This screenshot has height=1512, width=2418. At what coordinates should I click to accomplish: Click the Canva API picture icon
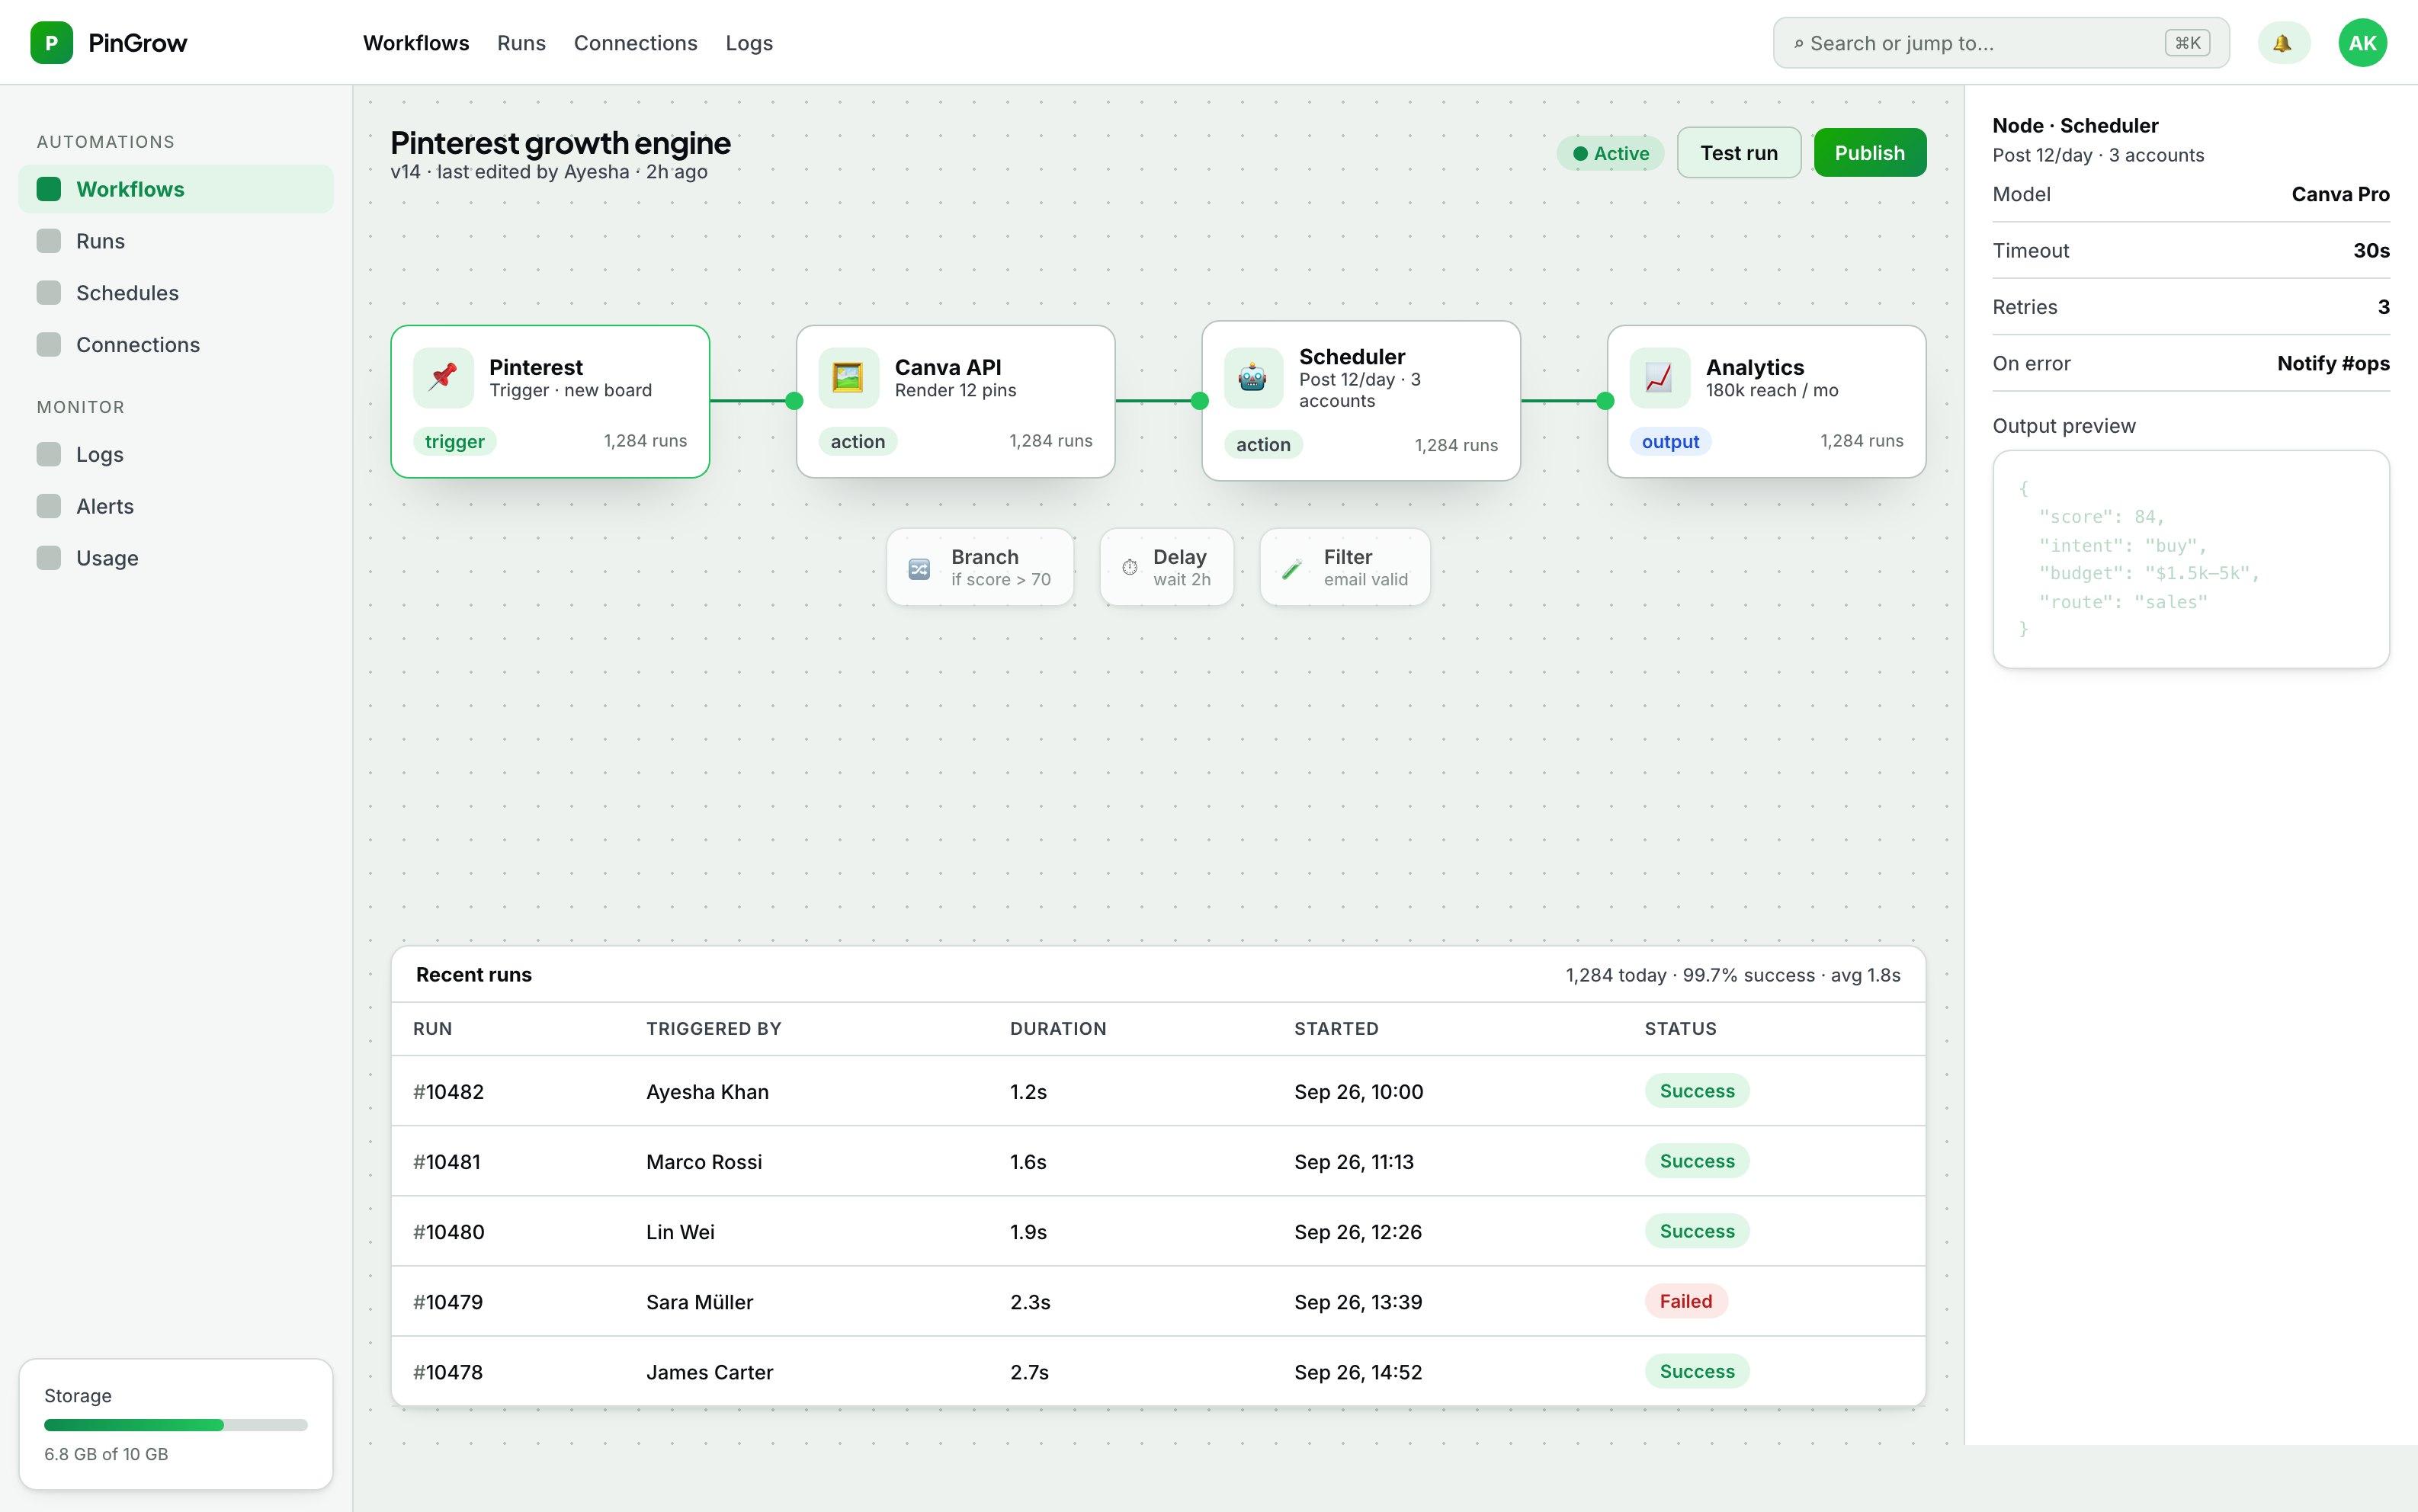click(x=848, y=377)
